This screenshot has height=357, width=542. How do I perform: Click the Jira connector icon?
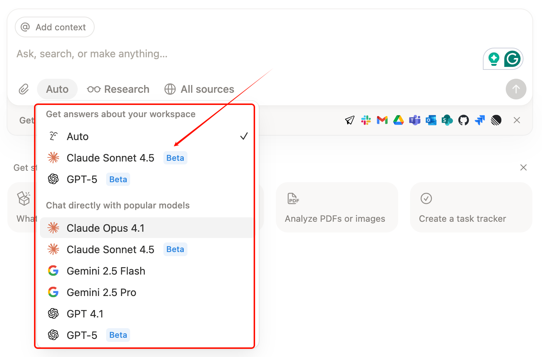(480, 120)
